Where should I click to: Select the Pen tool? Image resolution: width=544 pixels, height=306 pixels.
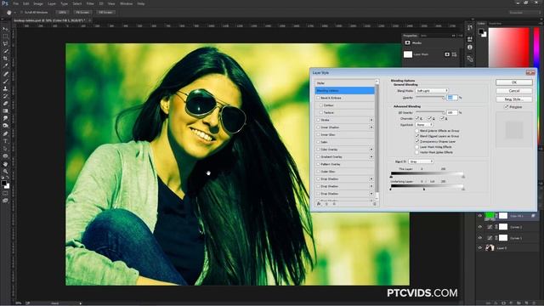tap(5, 133)
